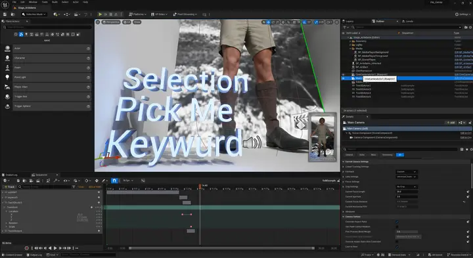The image size is (473, 258).
Task: Open the viewport hamburger options menu
Action: coord(98,22)
